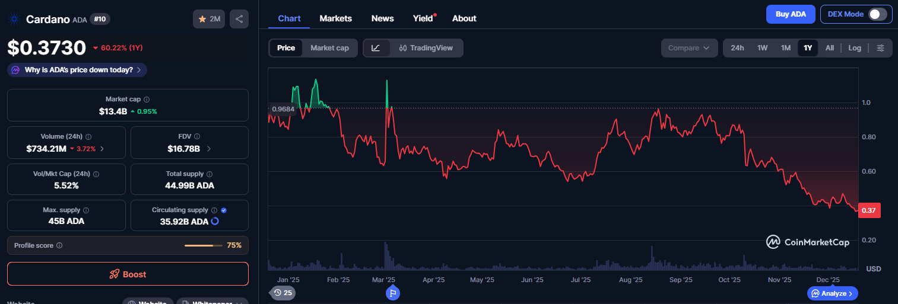This screenshot has height=304, width=898.
Task: Select the line chart view icon
Action: point(376,48)
